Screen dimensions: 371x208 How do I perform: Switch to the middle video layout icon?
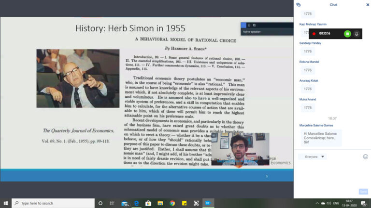(249, 25)
